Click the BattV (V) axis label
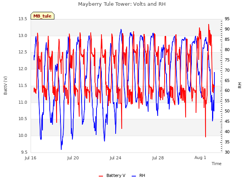Viewport: 245px width, 183px height. (5, 85)
